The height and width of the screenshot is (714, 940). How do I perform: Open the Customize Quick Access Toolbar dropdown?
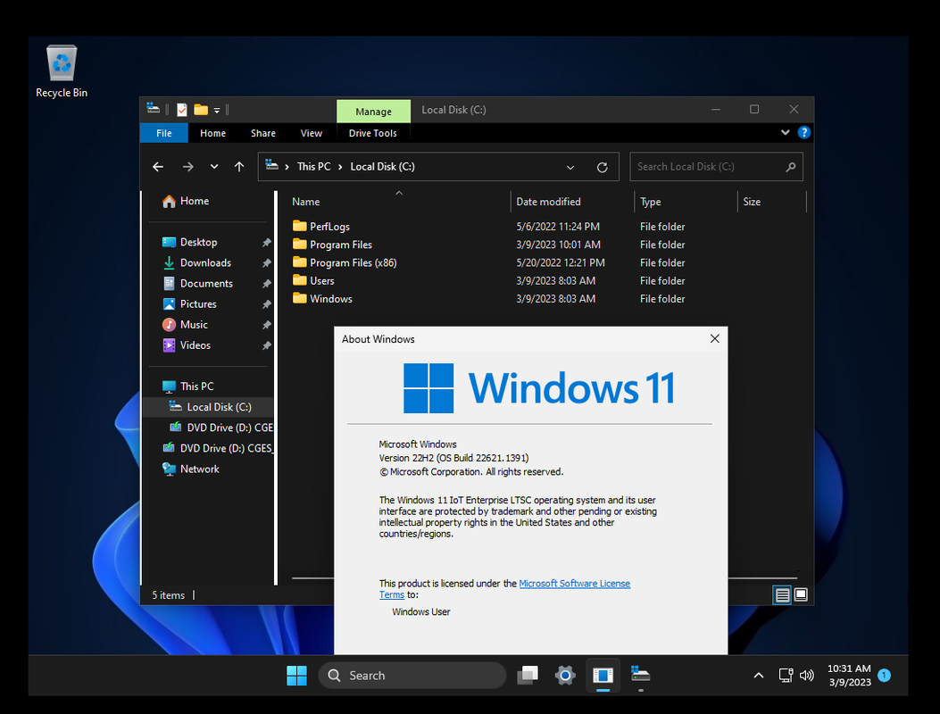pos(217,111)
